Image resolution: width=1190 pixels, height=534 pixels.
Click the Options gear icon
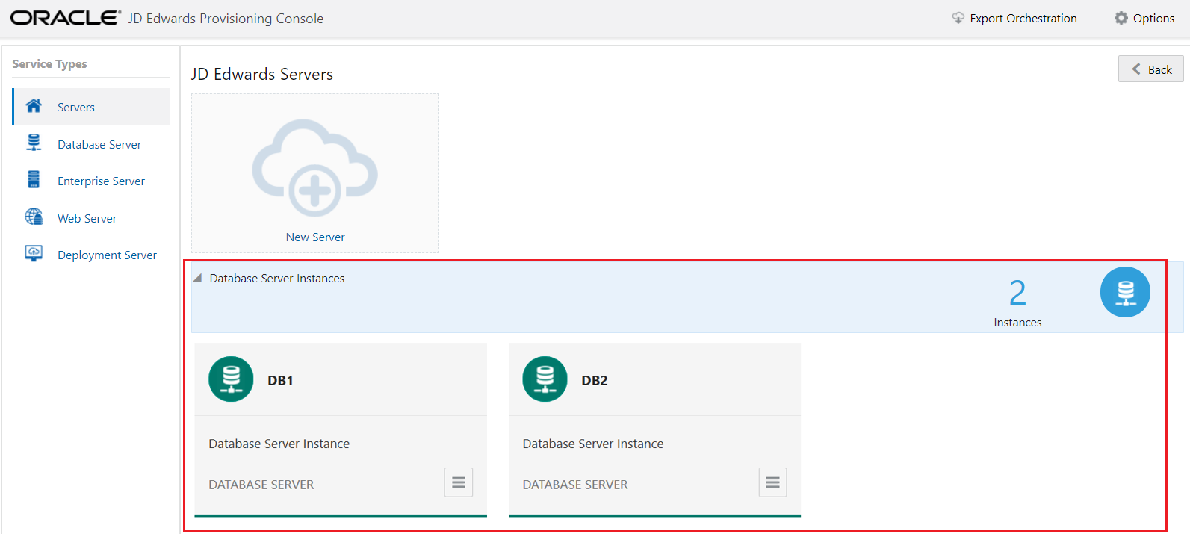pos(1121,18)
